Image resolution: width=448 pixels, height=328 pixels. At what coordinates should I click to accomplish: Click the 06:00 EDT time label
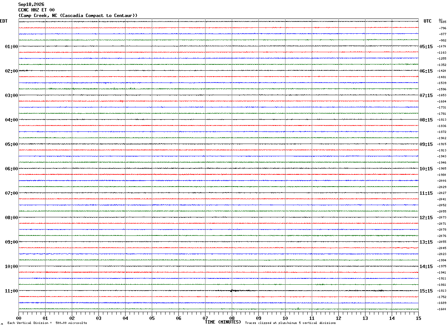pos(11,168)
